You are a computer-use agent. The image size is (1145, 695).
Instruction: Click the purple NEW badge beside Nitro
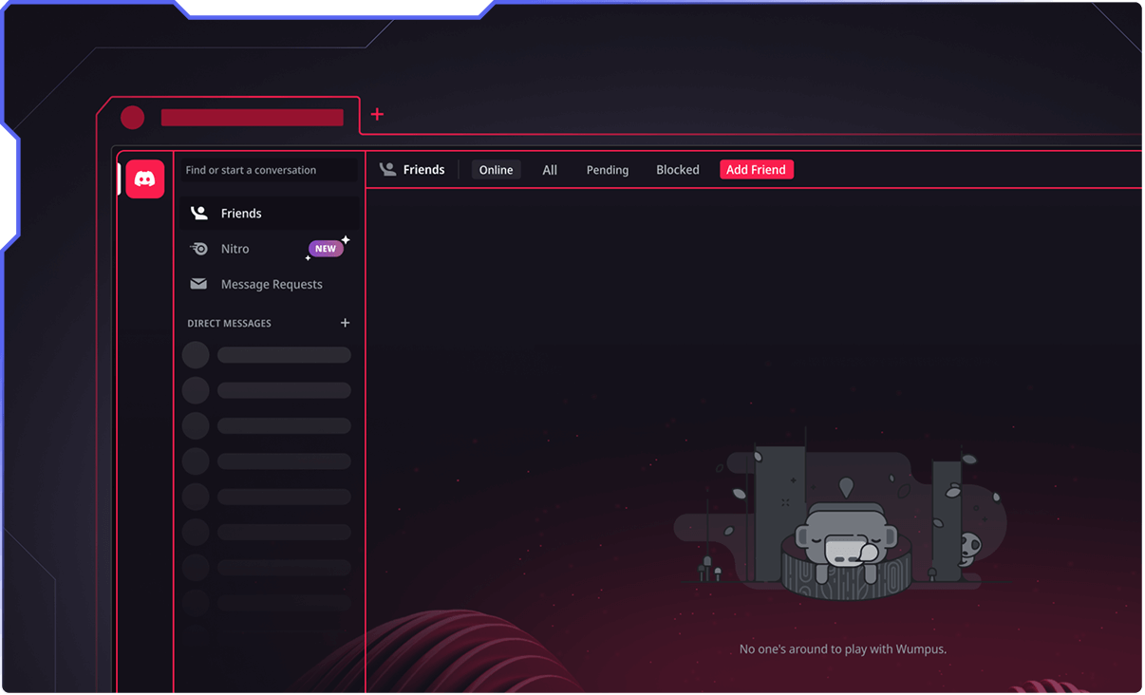pyautogui.click(x=326, y=249)
